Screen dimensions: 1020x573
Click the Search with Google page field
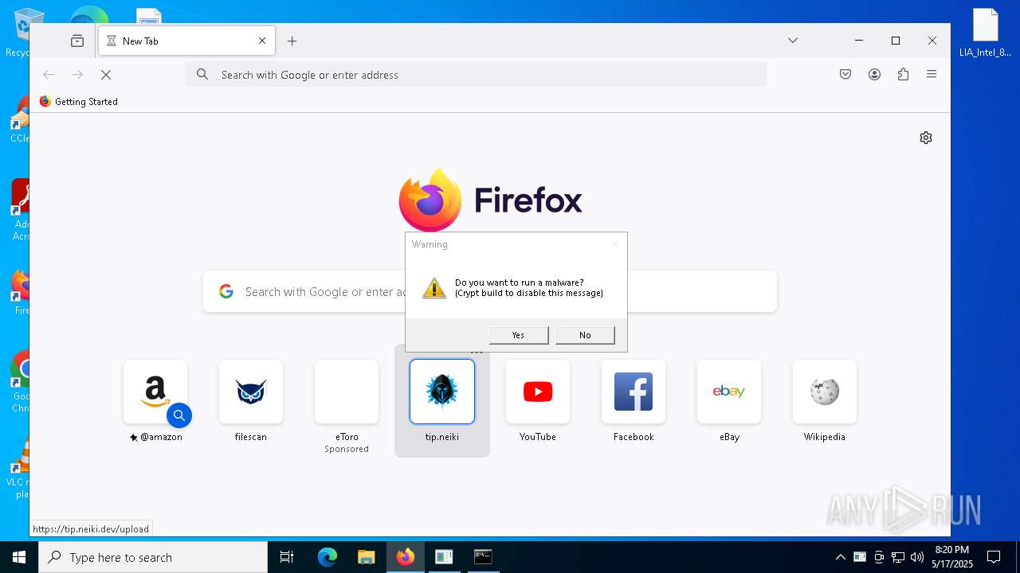point(490,292)
